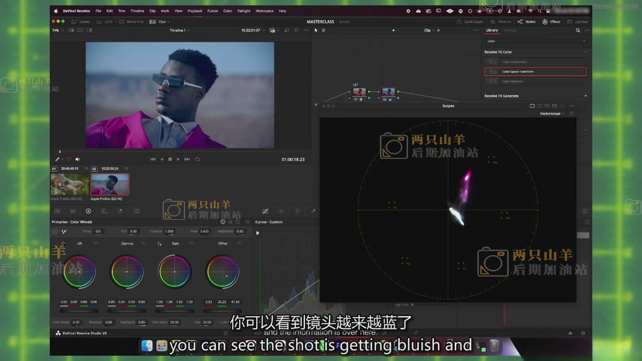The width and height of the screenshot is (642, 361).
Task: Reset the Lift color wheel
Action: (96, 243)
